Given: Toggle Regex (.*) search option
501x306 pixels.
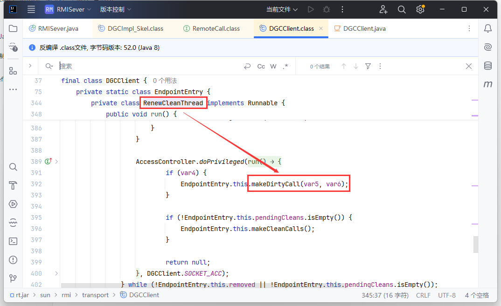Looking at the screenshot, I should (285, 67).
